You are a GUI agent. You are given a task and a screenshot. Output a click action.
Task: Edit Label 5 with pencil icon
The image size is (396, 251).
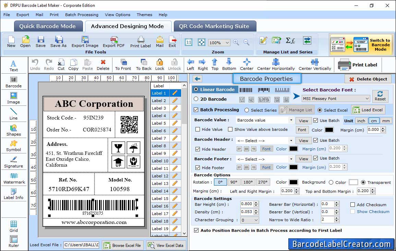point(175,123)
